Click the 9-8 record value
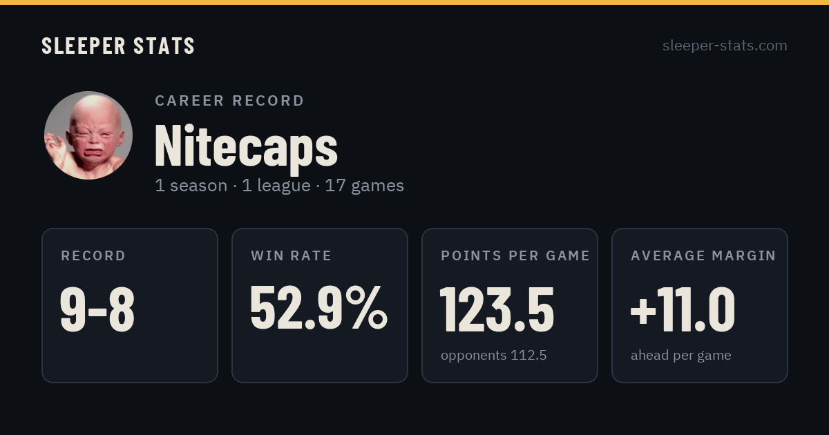The image size is (829, 435). click(x=97, y=309)
